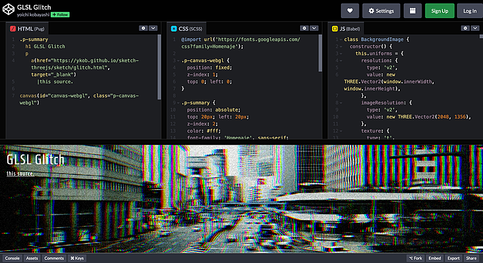Open the Change View layout icon
Image resolution: width=483 pixels, height=263 pixels.
pos(412,10)
